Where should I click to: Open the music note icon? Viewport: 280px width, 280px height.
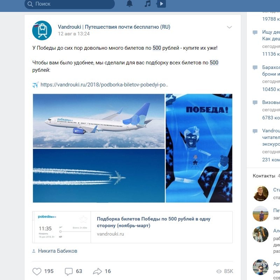coord(147,3)
